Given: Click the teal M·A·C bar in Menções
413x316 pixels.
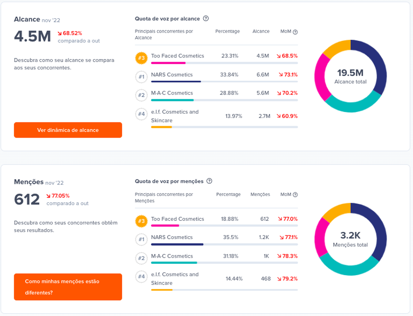Looking at the screenshot, I should [x=174, y=263].
